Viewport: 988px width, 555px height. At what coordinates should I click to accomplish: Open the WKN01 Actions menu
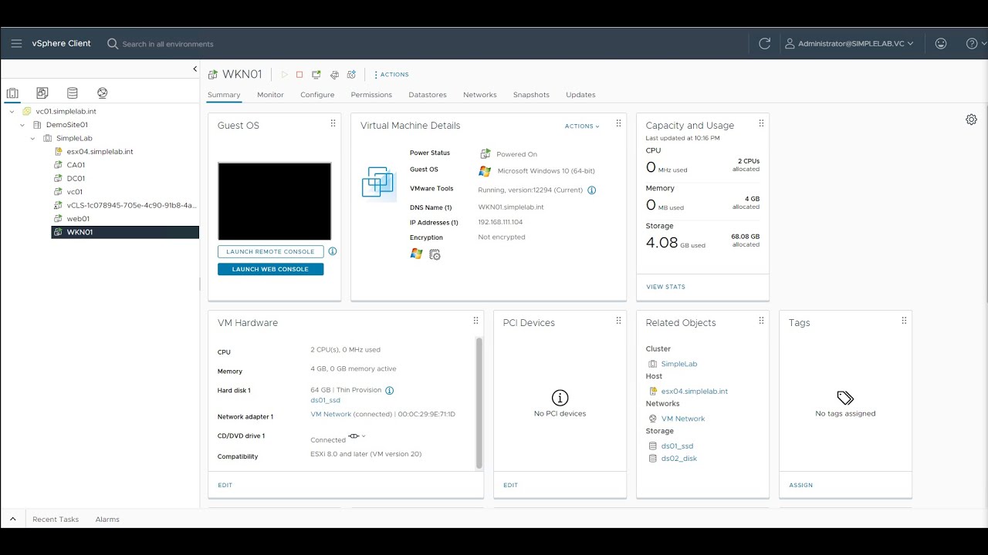point(391,75)
